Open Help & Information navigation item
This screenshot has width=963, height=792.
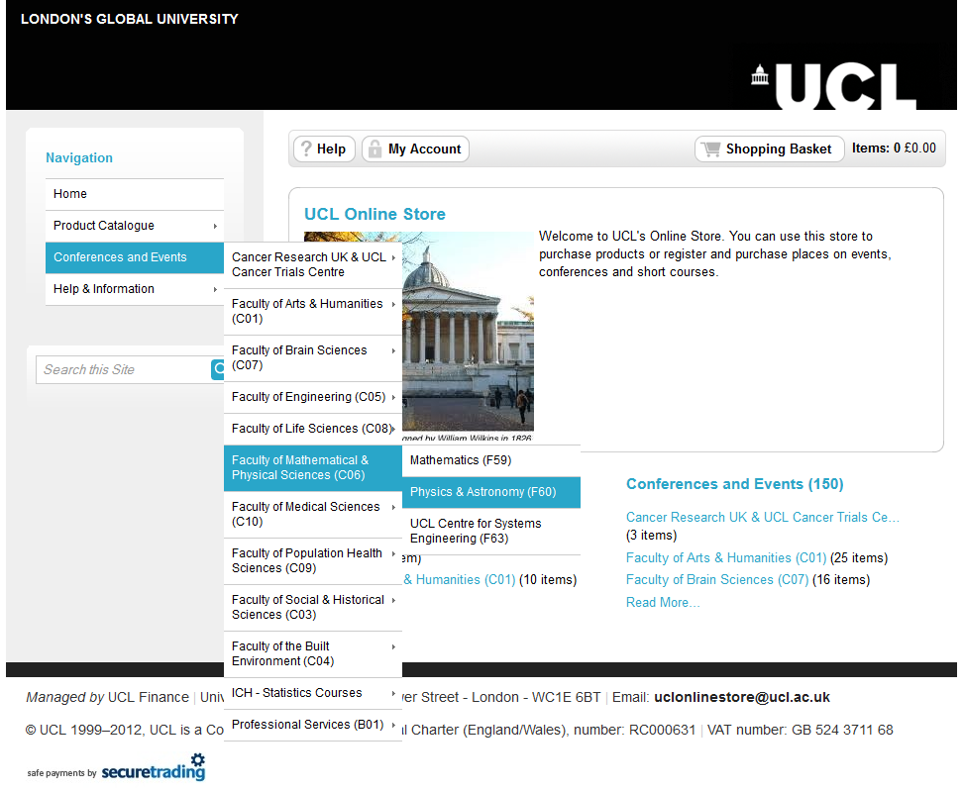[135, 289]
